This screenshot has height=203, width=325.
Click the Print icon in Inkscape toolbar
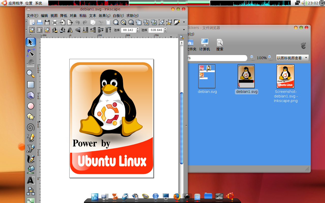[55, 22]
